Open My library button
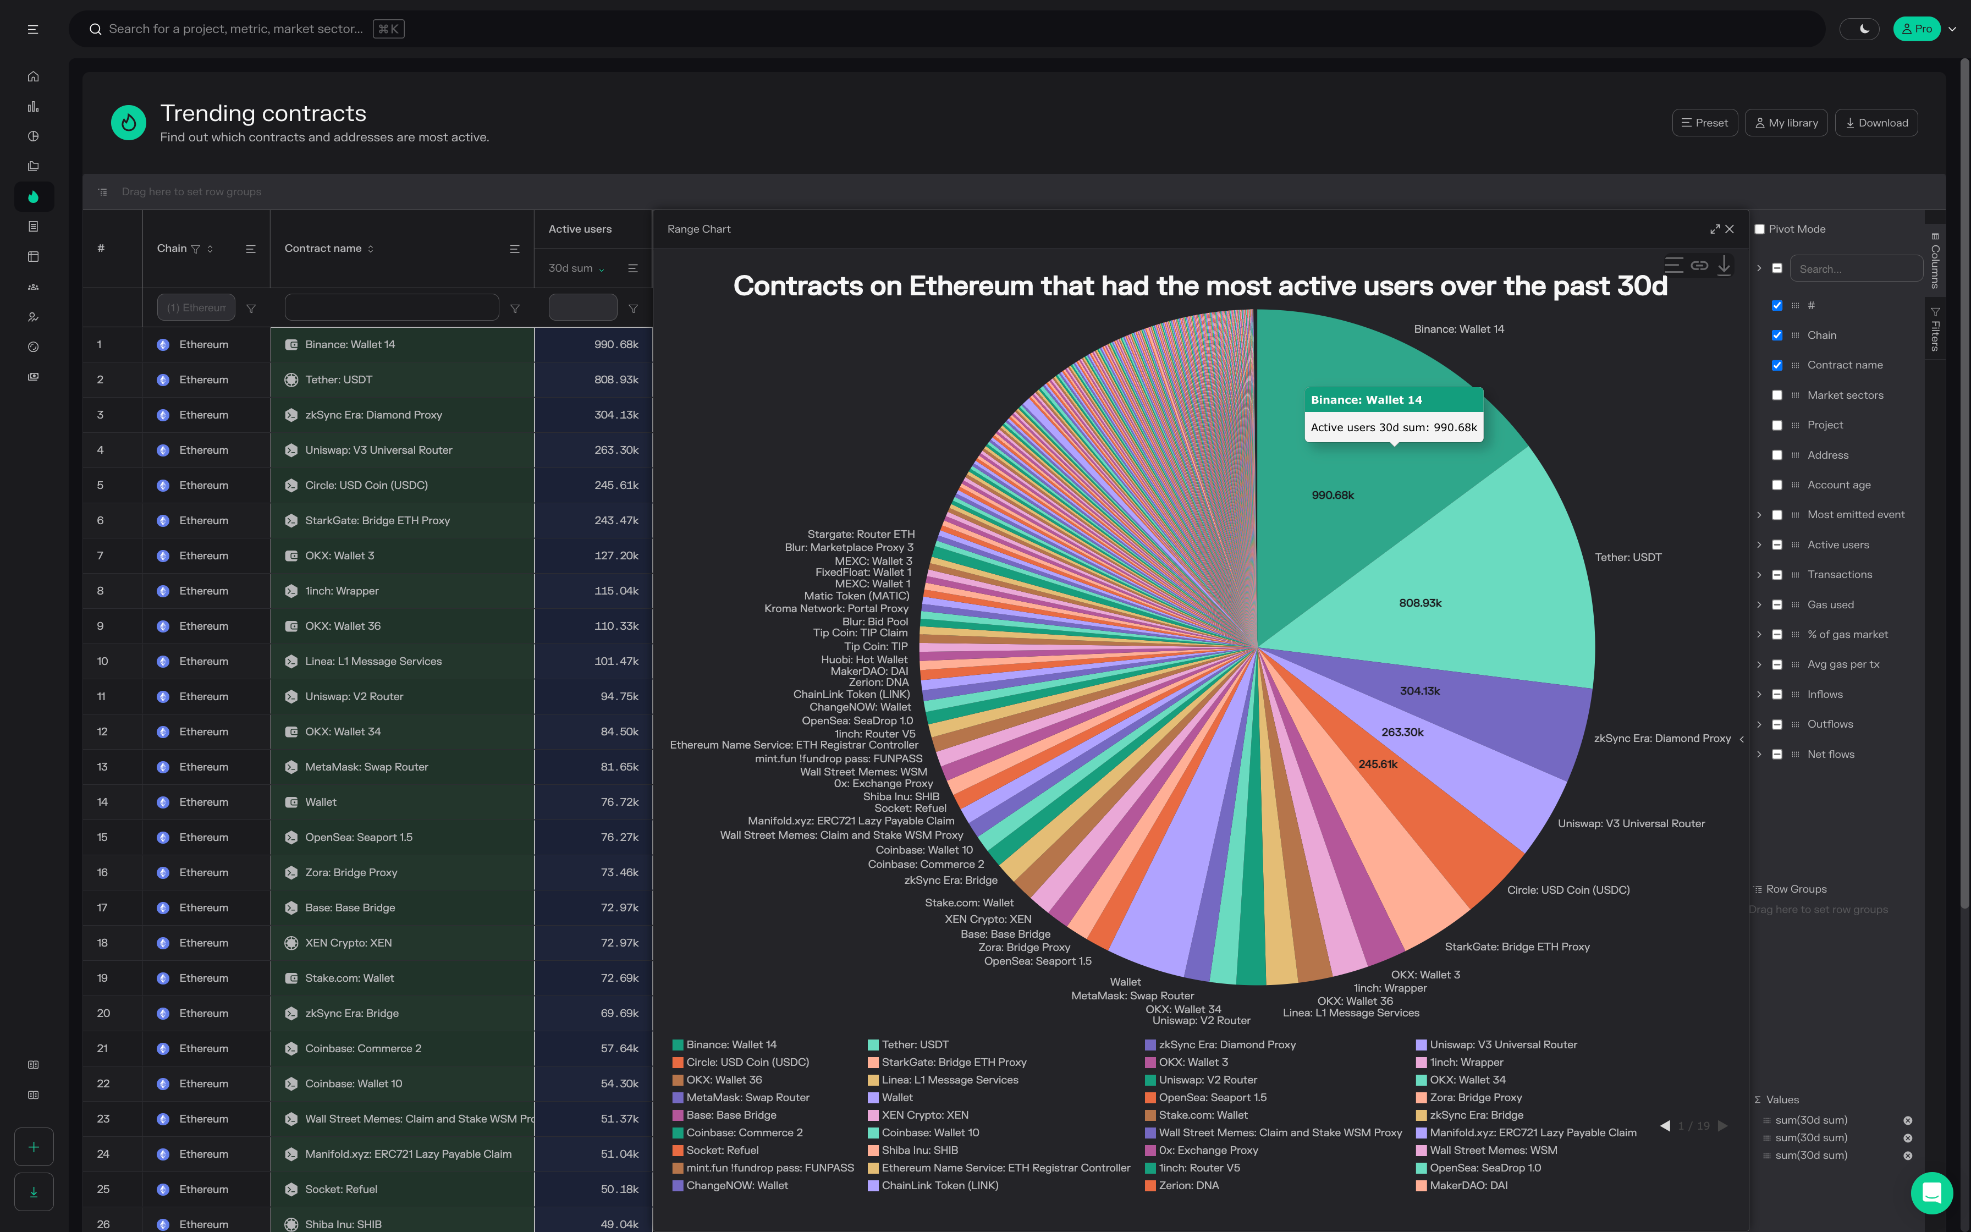The image size is (1971, 1232). 1786,123
